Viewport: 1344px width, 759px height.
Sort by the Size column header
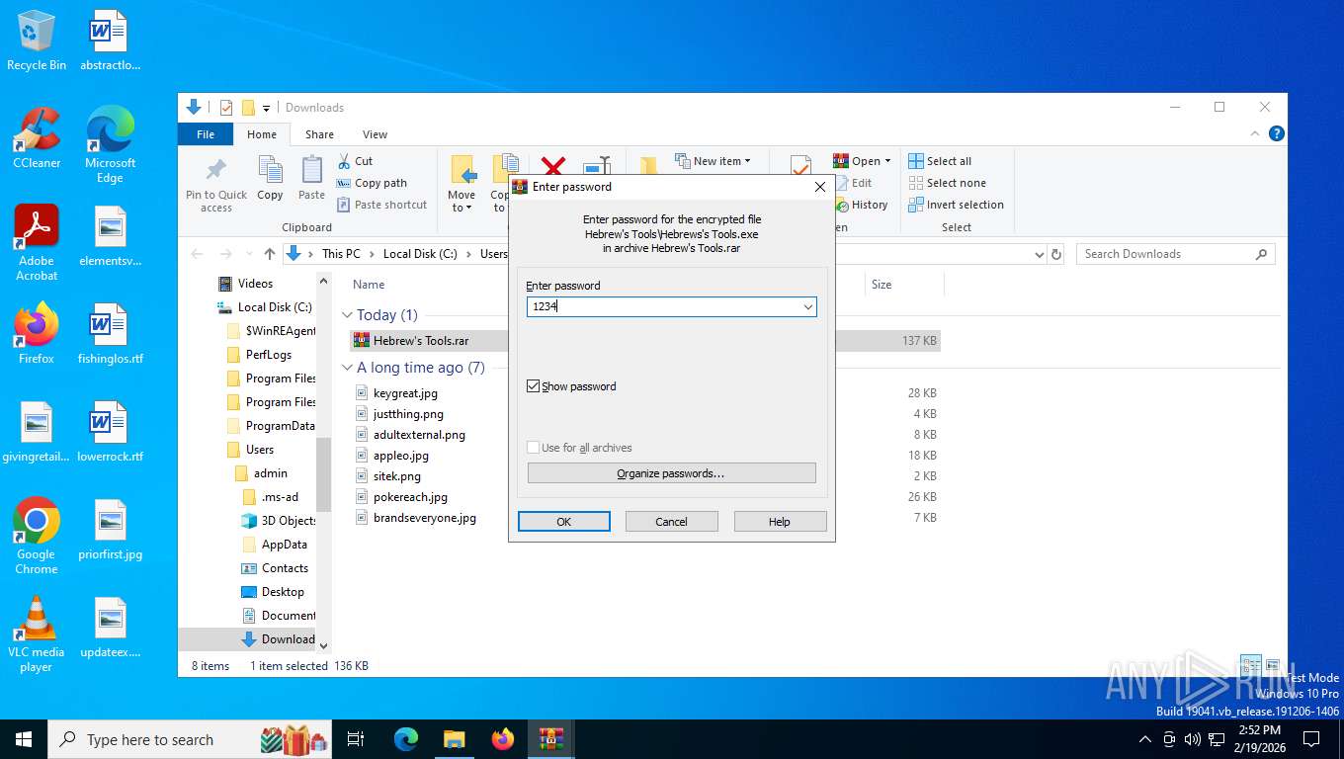(x=882, y=285)
